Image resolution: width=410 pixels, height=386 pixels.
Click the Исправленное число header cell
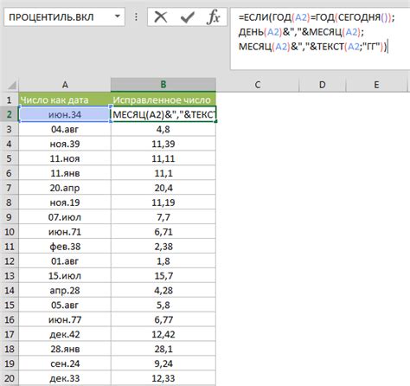coord(163,100)
